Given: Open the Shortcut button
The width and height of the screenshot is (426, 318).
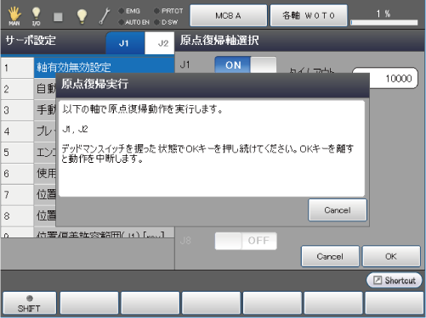Looking at the screenshot, I should tap(395, 280).
